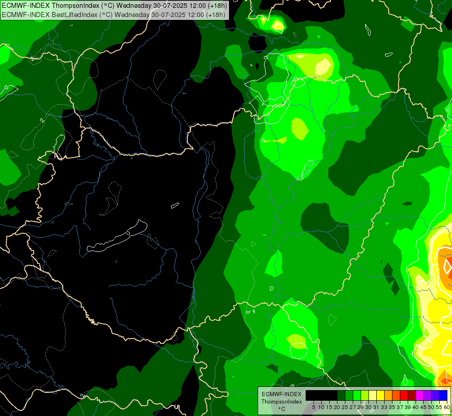Viewport: 452px width, 416px height.
Task: Click the legend tick value '55'
Action: [439, 407]
